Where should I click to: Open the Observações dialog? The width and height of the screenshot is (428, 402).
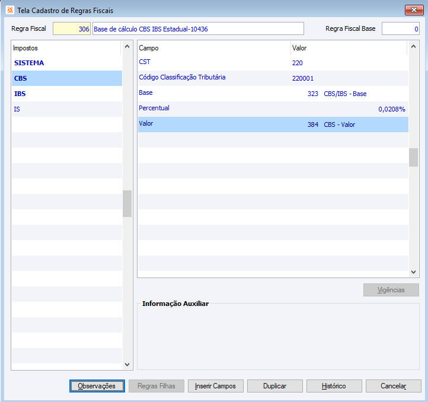tap(97, 386)
